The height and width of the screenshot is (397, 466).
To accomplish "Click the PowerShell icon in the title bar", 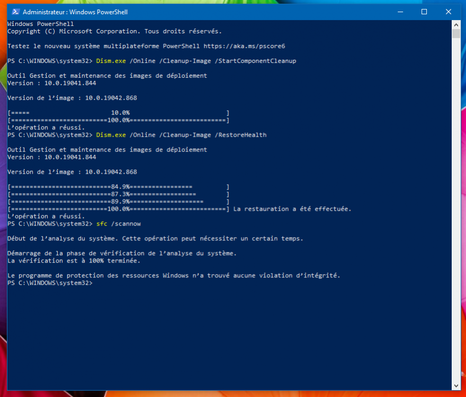I will pos(16,12).
